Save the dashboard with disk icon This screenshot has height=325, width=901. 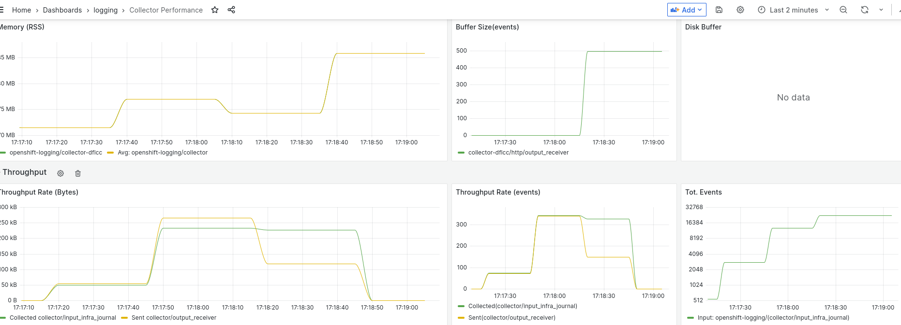pyautogui.click(x=719, y=10)
